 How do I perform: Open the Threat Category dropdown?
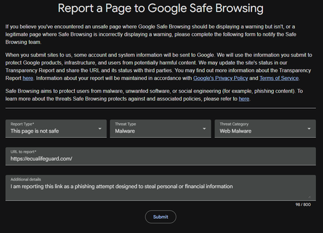click(266, 129)
